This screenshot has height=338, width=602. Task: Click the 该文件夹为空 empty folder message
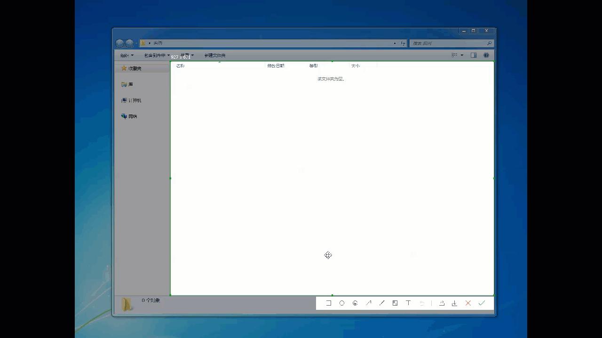click(x=331, y=79)
